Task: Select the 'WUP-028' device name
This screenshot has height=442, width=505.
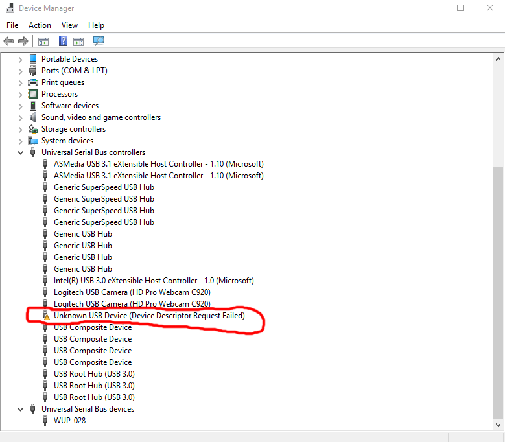Action: coord(69,421)
